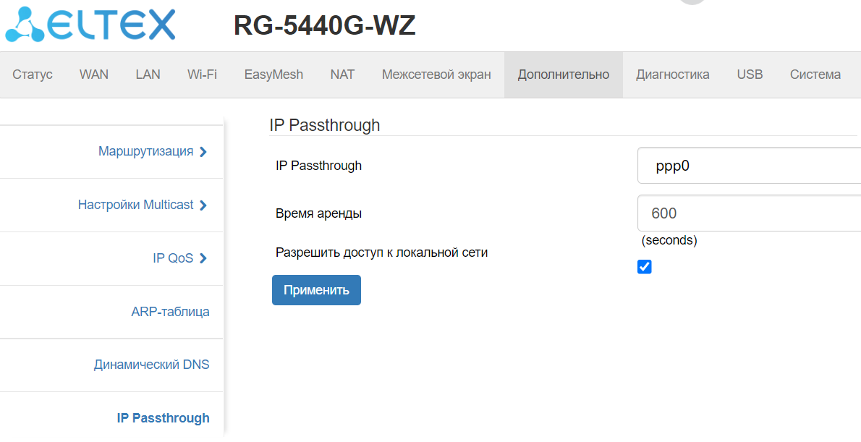Select the EasyMesh tab
The height and width of the screenshot is (442, 861).
point(273,75)
